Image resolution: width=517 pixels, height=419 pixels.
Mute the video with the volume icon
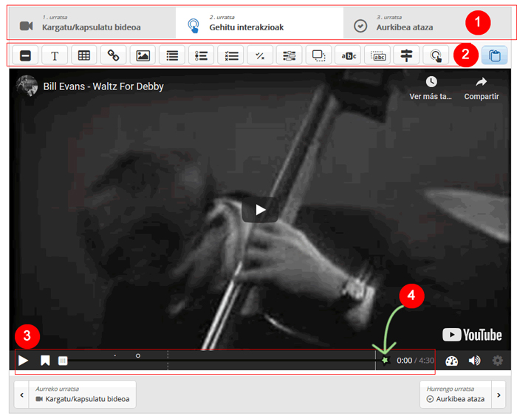(474, 361)
